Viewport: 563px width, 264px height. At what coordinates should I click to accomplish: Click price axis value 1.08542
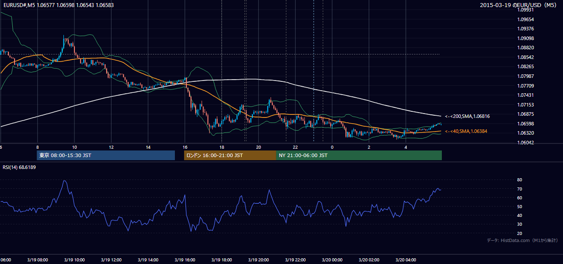(526, 57)
